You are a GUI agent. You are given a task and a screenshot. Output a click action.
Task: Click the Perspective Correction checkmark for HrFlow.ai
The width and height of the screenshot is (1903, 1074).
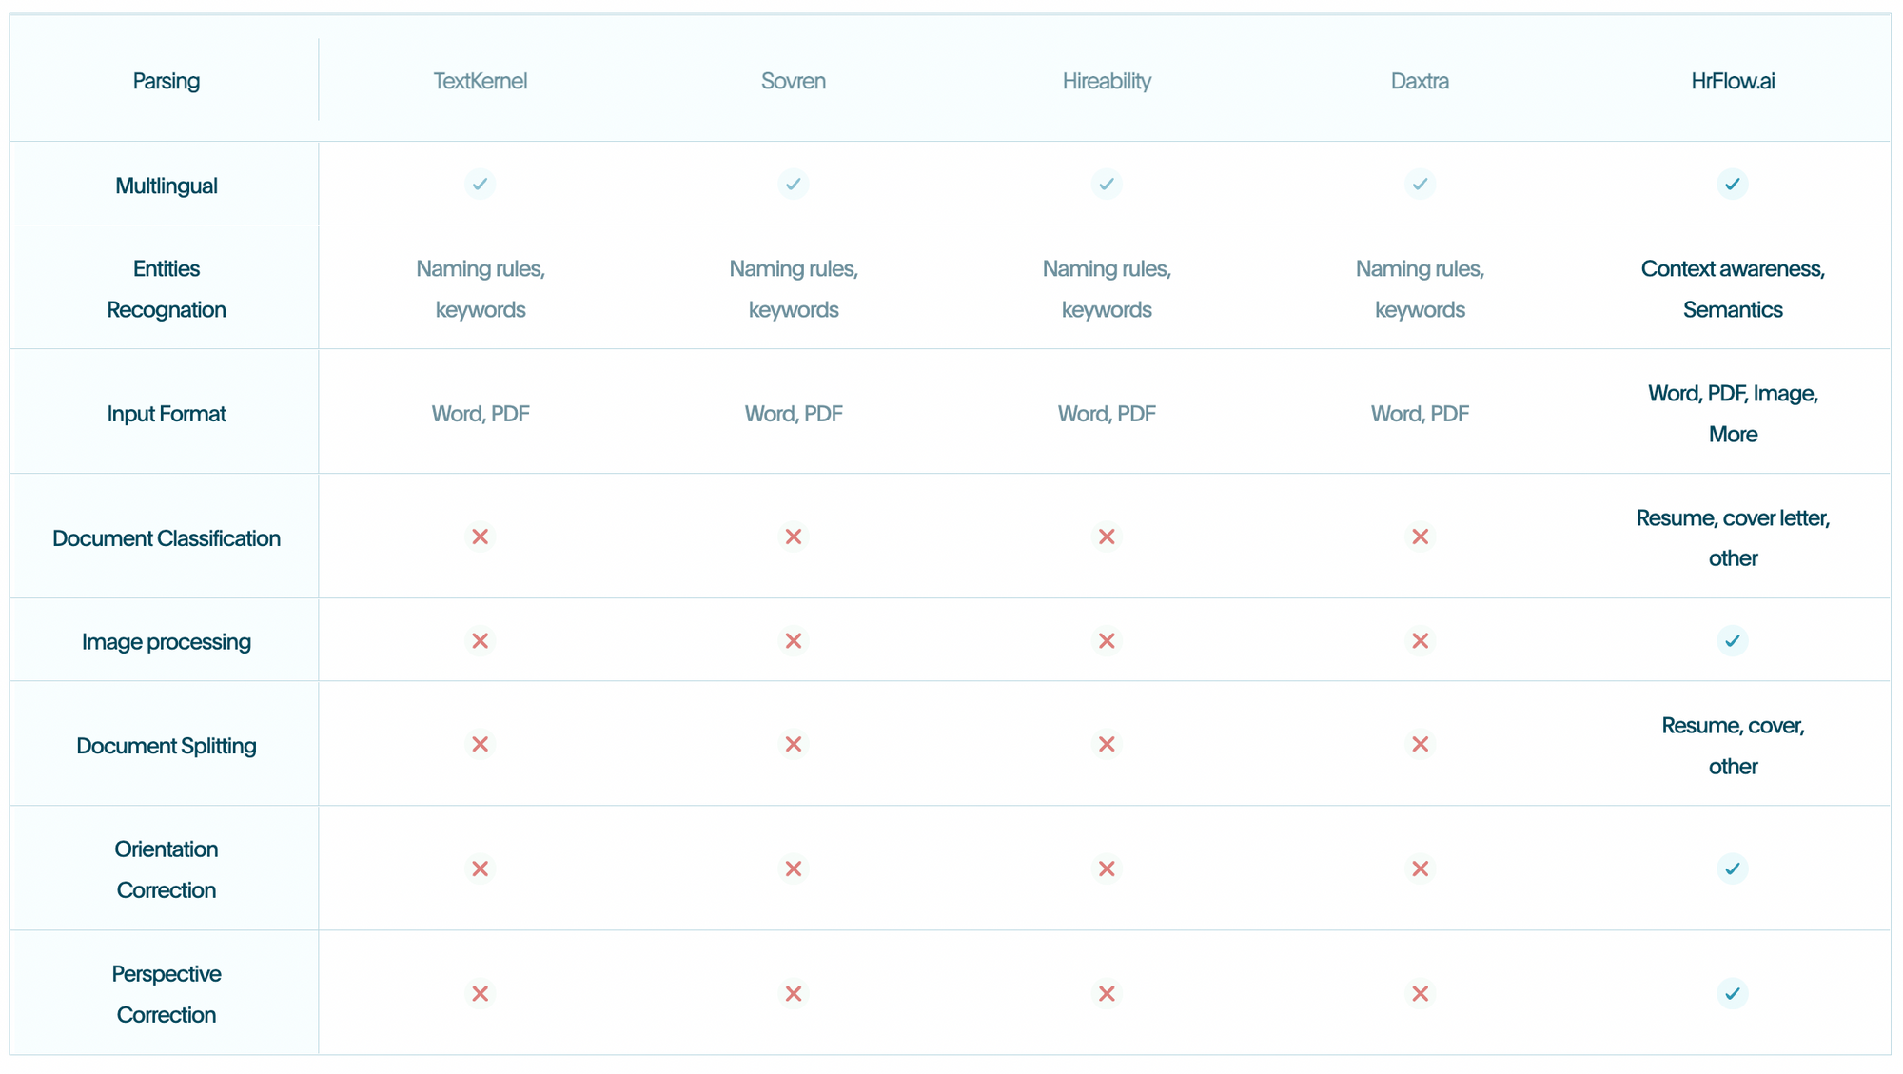(1734, 993)
